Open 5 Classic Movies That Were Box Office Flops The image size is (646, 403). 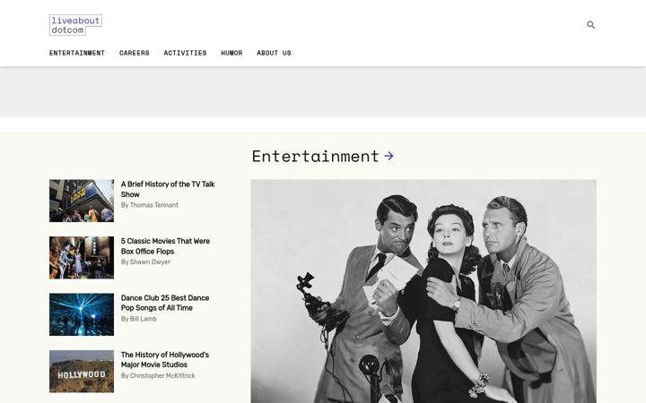165,246
